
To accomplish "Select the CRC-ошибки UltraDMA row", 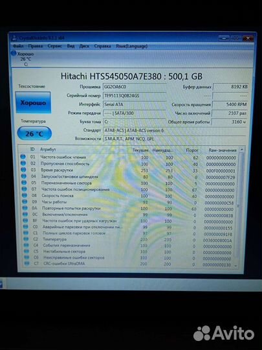I will (x=129, y=264).
